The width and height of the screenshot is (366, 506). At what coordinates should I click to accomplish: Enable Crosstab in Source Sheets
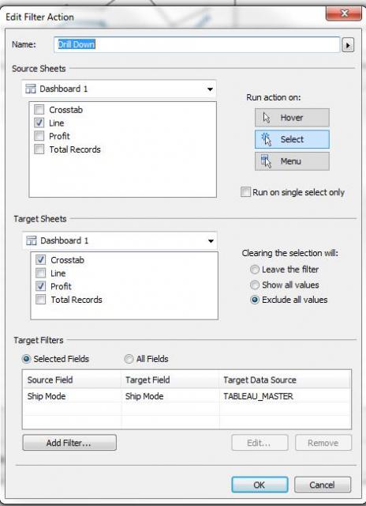(39, 110)
